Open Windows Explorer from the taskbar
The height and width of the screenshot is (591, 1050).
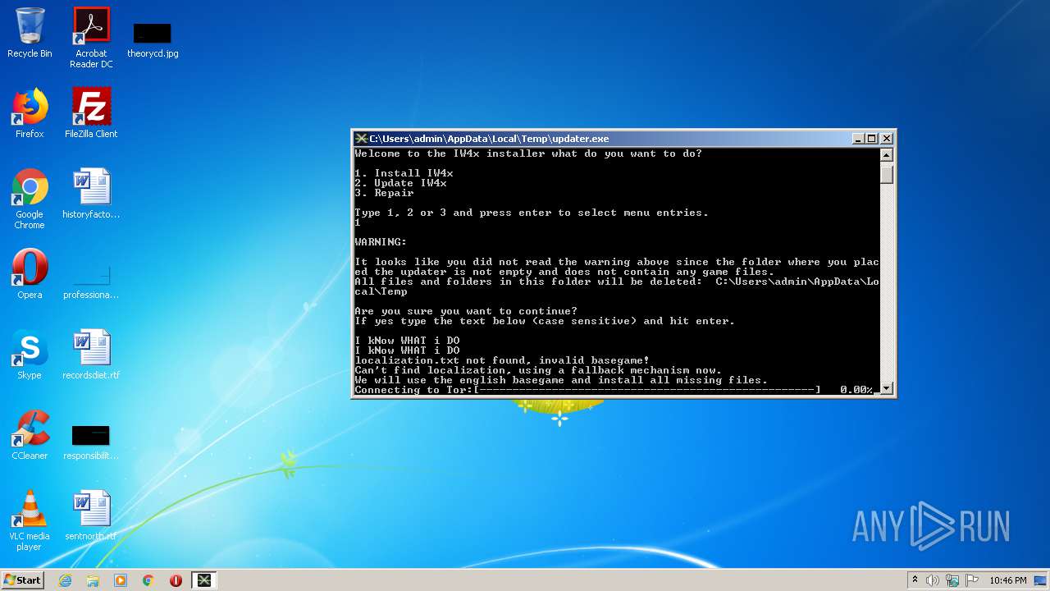tap(93, 580)
